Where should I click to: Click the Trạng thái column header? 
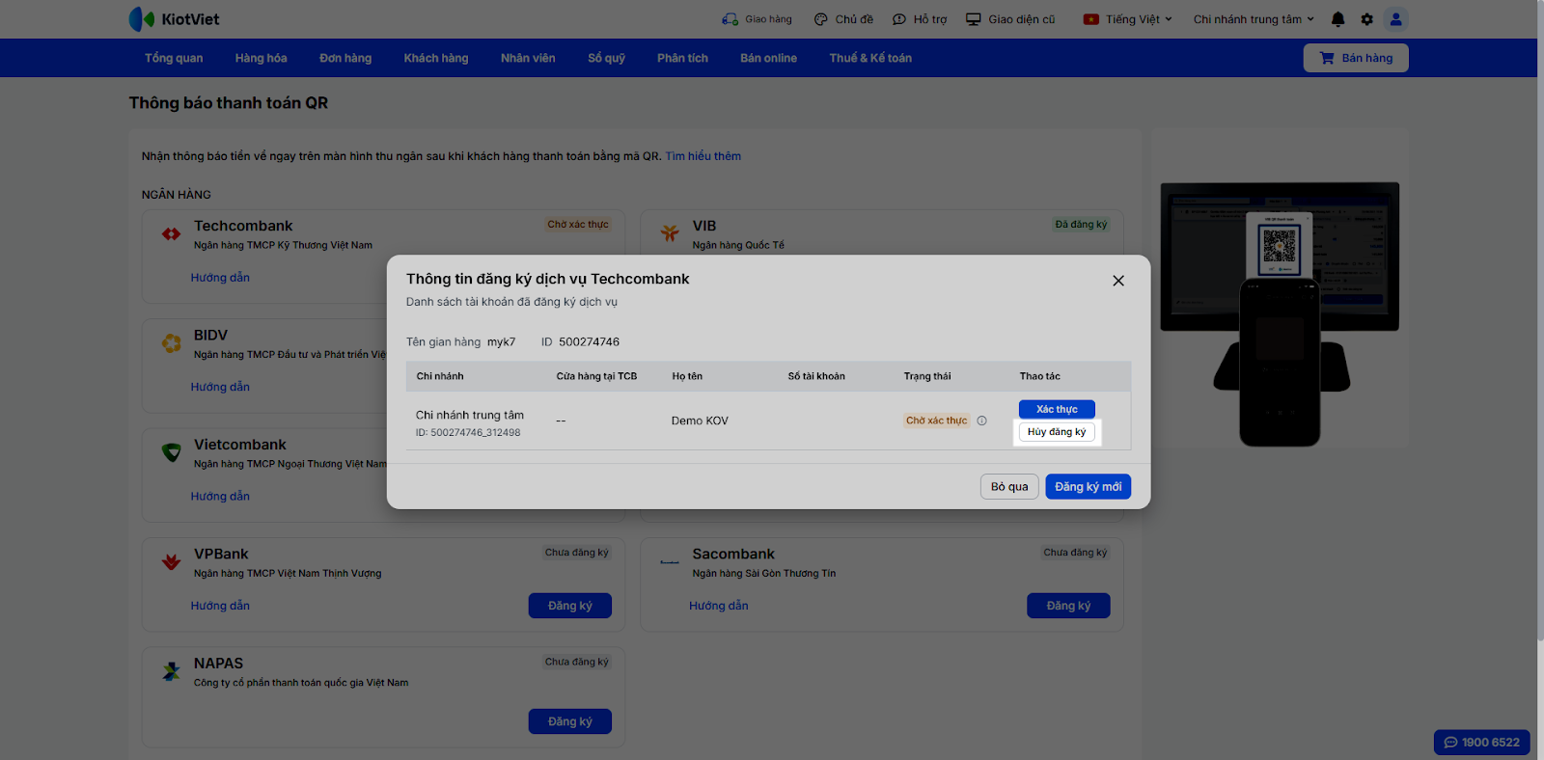(927, 376)
